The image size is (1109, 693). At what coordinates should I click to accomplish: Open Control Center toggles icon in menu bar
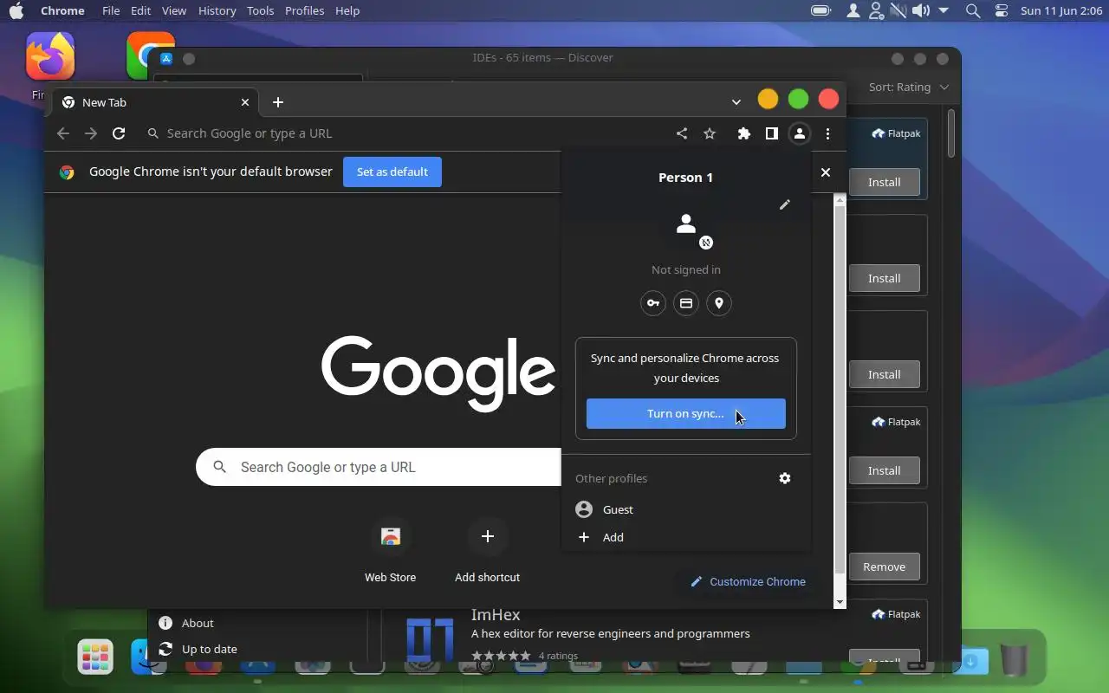tap(1002, 10)
